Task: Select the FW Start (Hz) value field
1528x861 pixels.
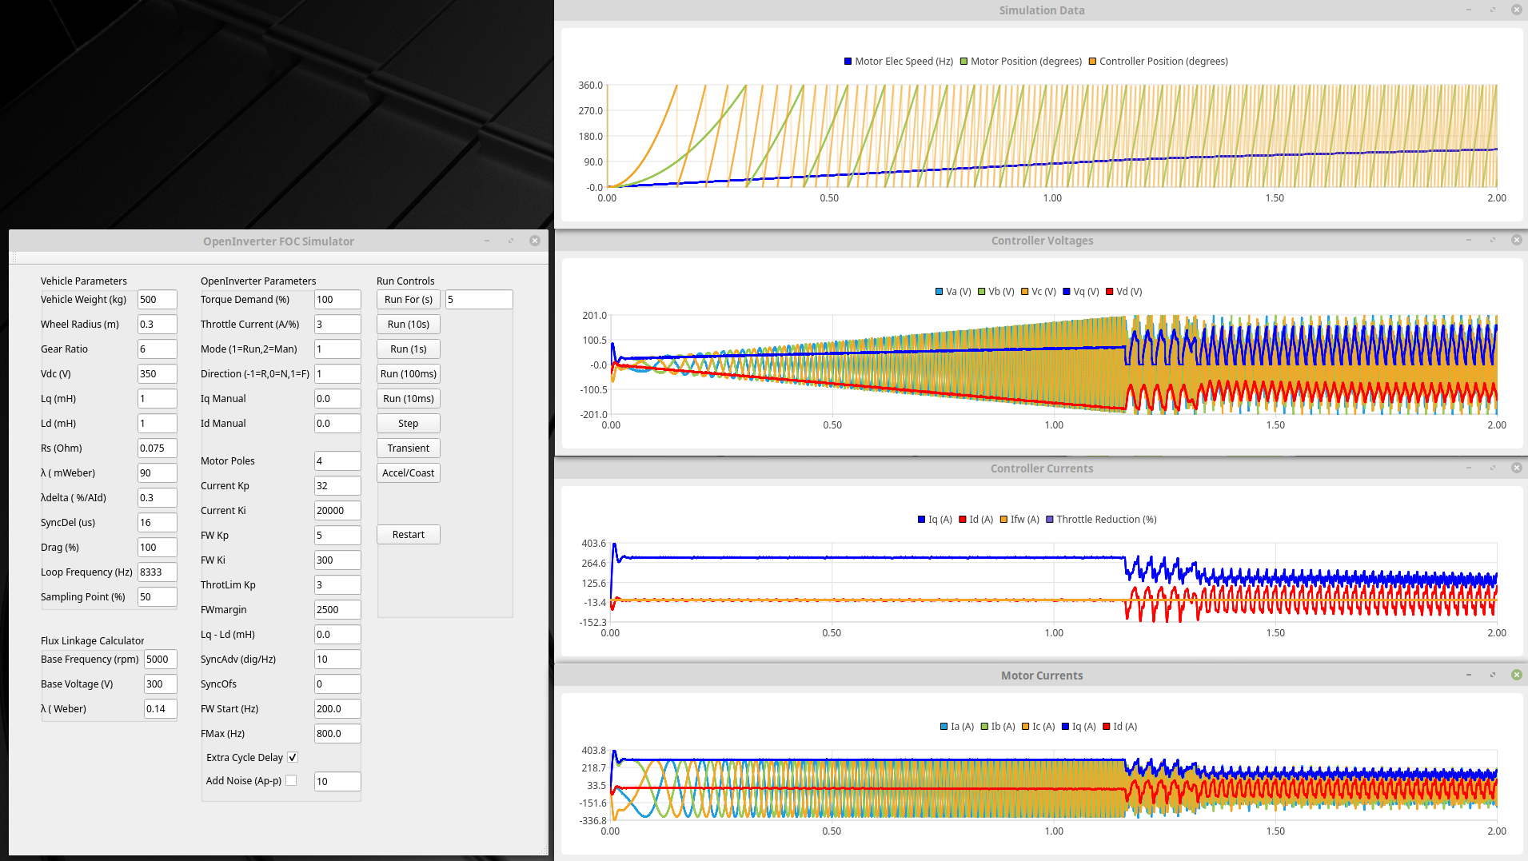Action: tap(337, 708)
